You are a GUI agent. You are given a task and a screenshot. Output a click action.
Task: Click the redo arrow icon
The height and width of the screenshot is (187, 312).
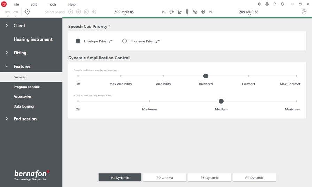tap(16, 12)
